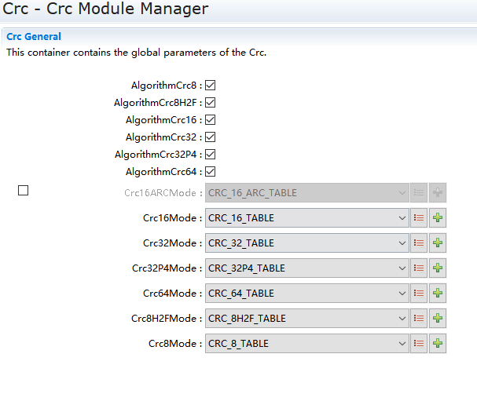This screenshot has width=477, height=394.
Task: Expand the Crc64Mode combo box
Action: [x=307, y=294]
